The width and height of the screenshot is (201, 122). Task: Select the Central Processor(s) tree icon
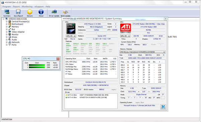10,21
